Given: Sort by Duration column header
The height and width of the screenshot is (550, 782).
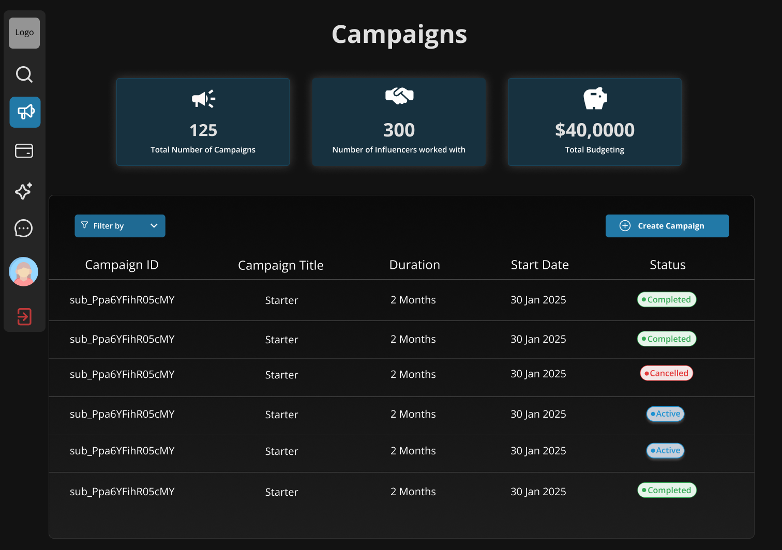Looking at the screenshot, I should [415, 265].
